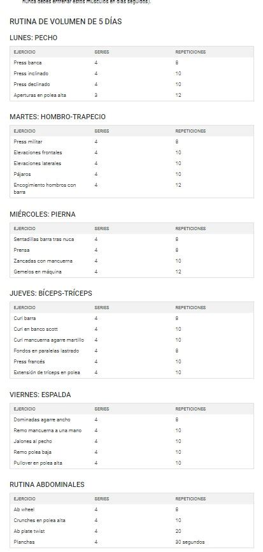Click the MARTES: HOMBRO-TRAPECIO heading

pos(58,117)
